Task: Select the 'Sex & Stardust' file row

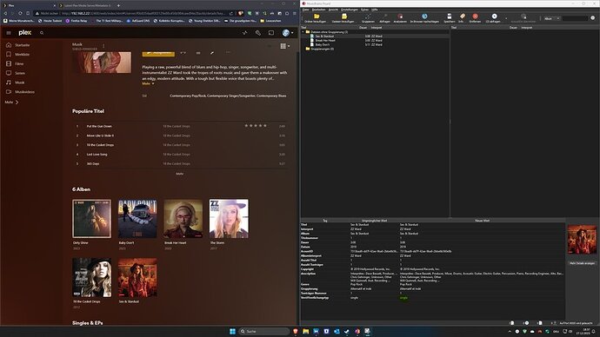Action: click(x=375, y=36)
